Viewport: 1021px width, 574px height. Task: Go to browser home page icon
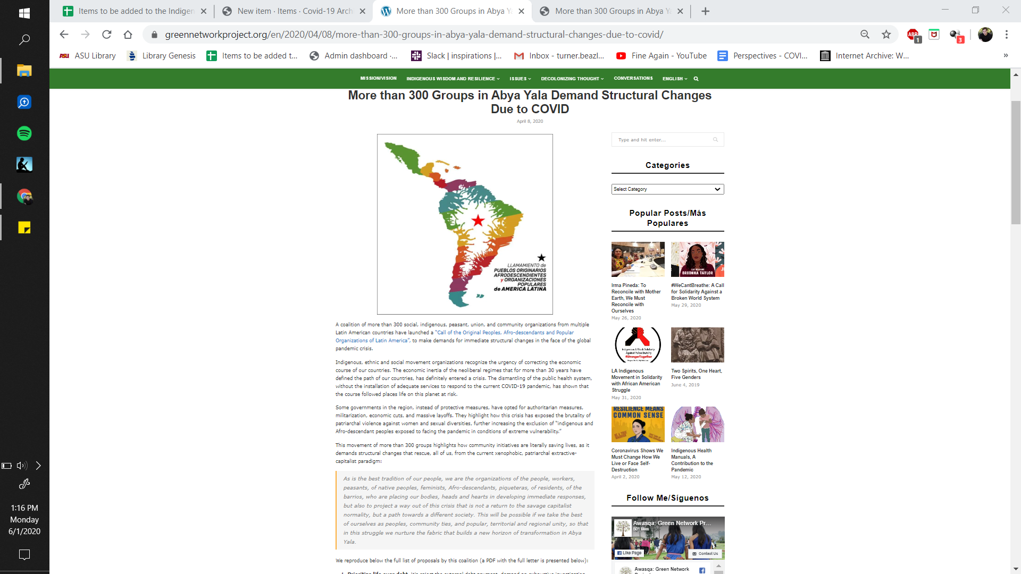128,35
